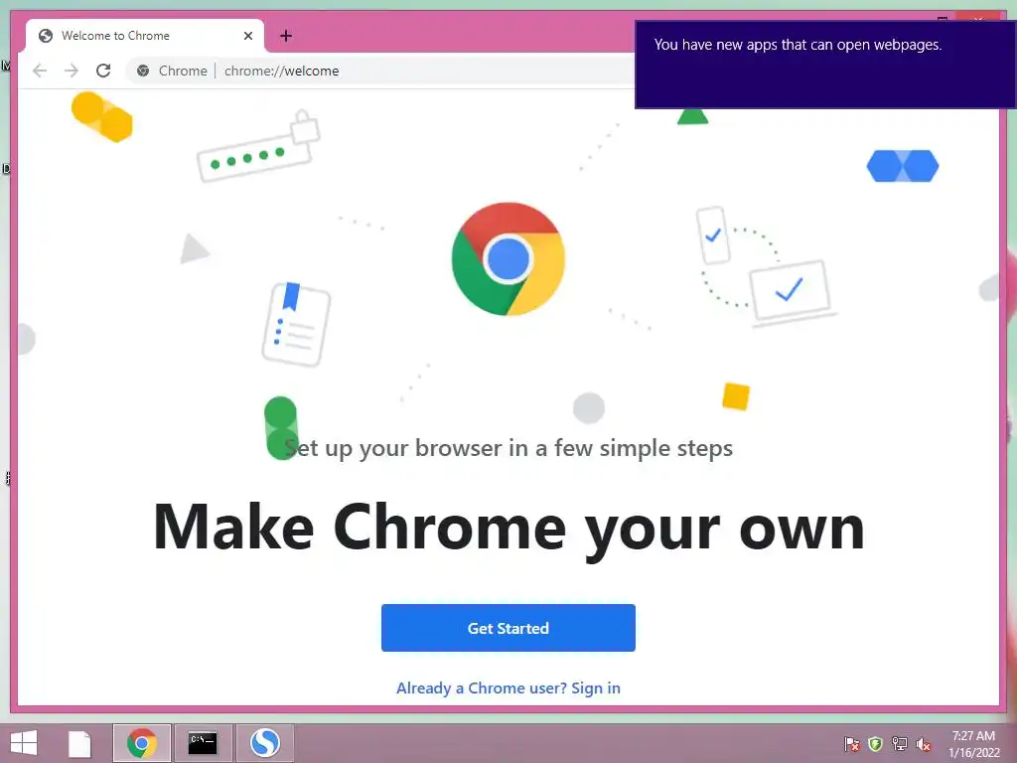Viewport: 1017px width, 763px height.
Task: Click the browser forward arrow
Action: (x=72, y=71)
